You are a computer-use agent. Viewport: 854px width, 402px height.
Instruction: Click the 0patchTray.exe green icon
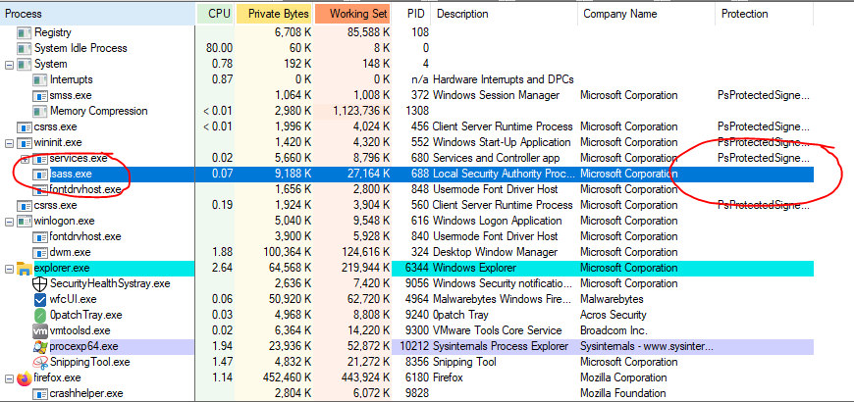[x=40, y=315]
